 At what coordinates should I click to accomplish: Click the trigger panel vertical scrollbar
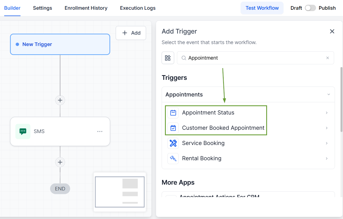coord(341,100)
